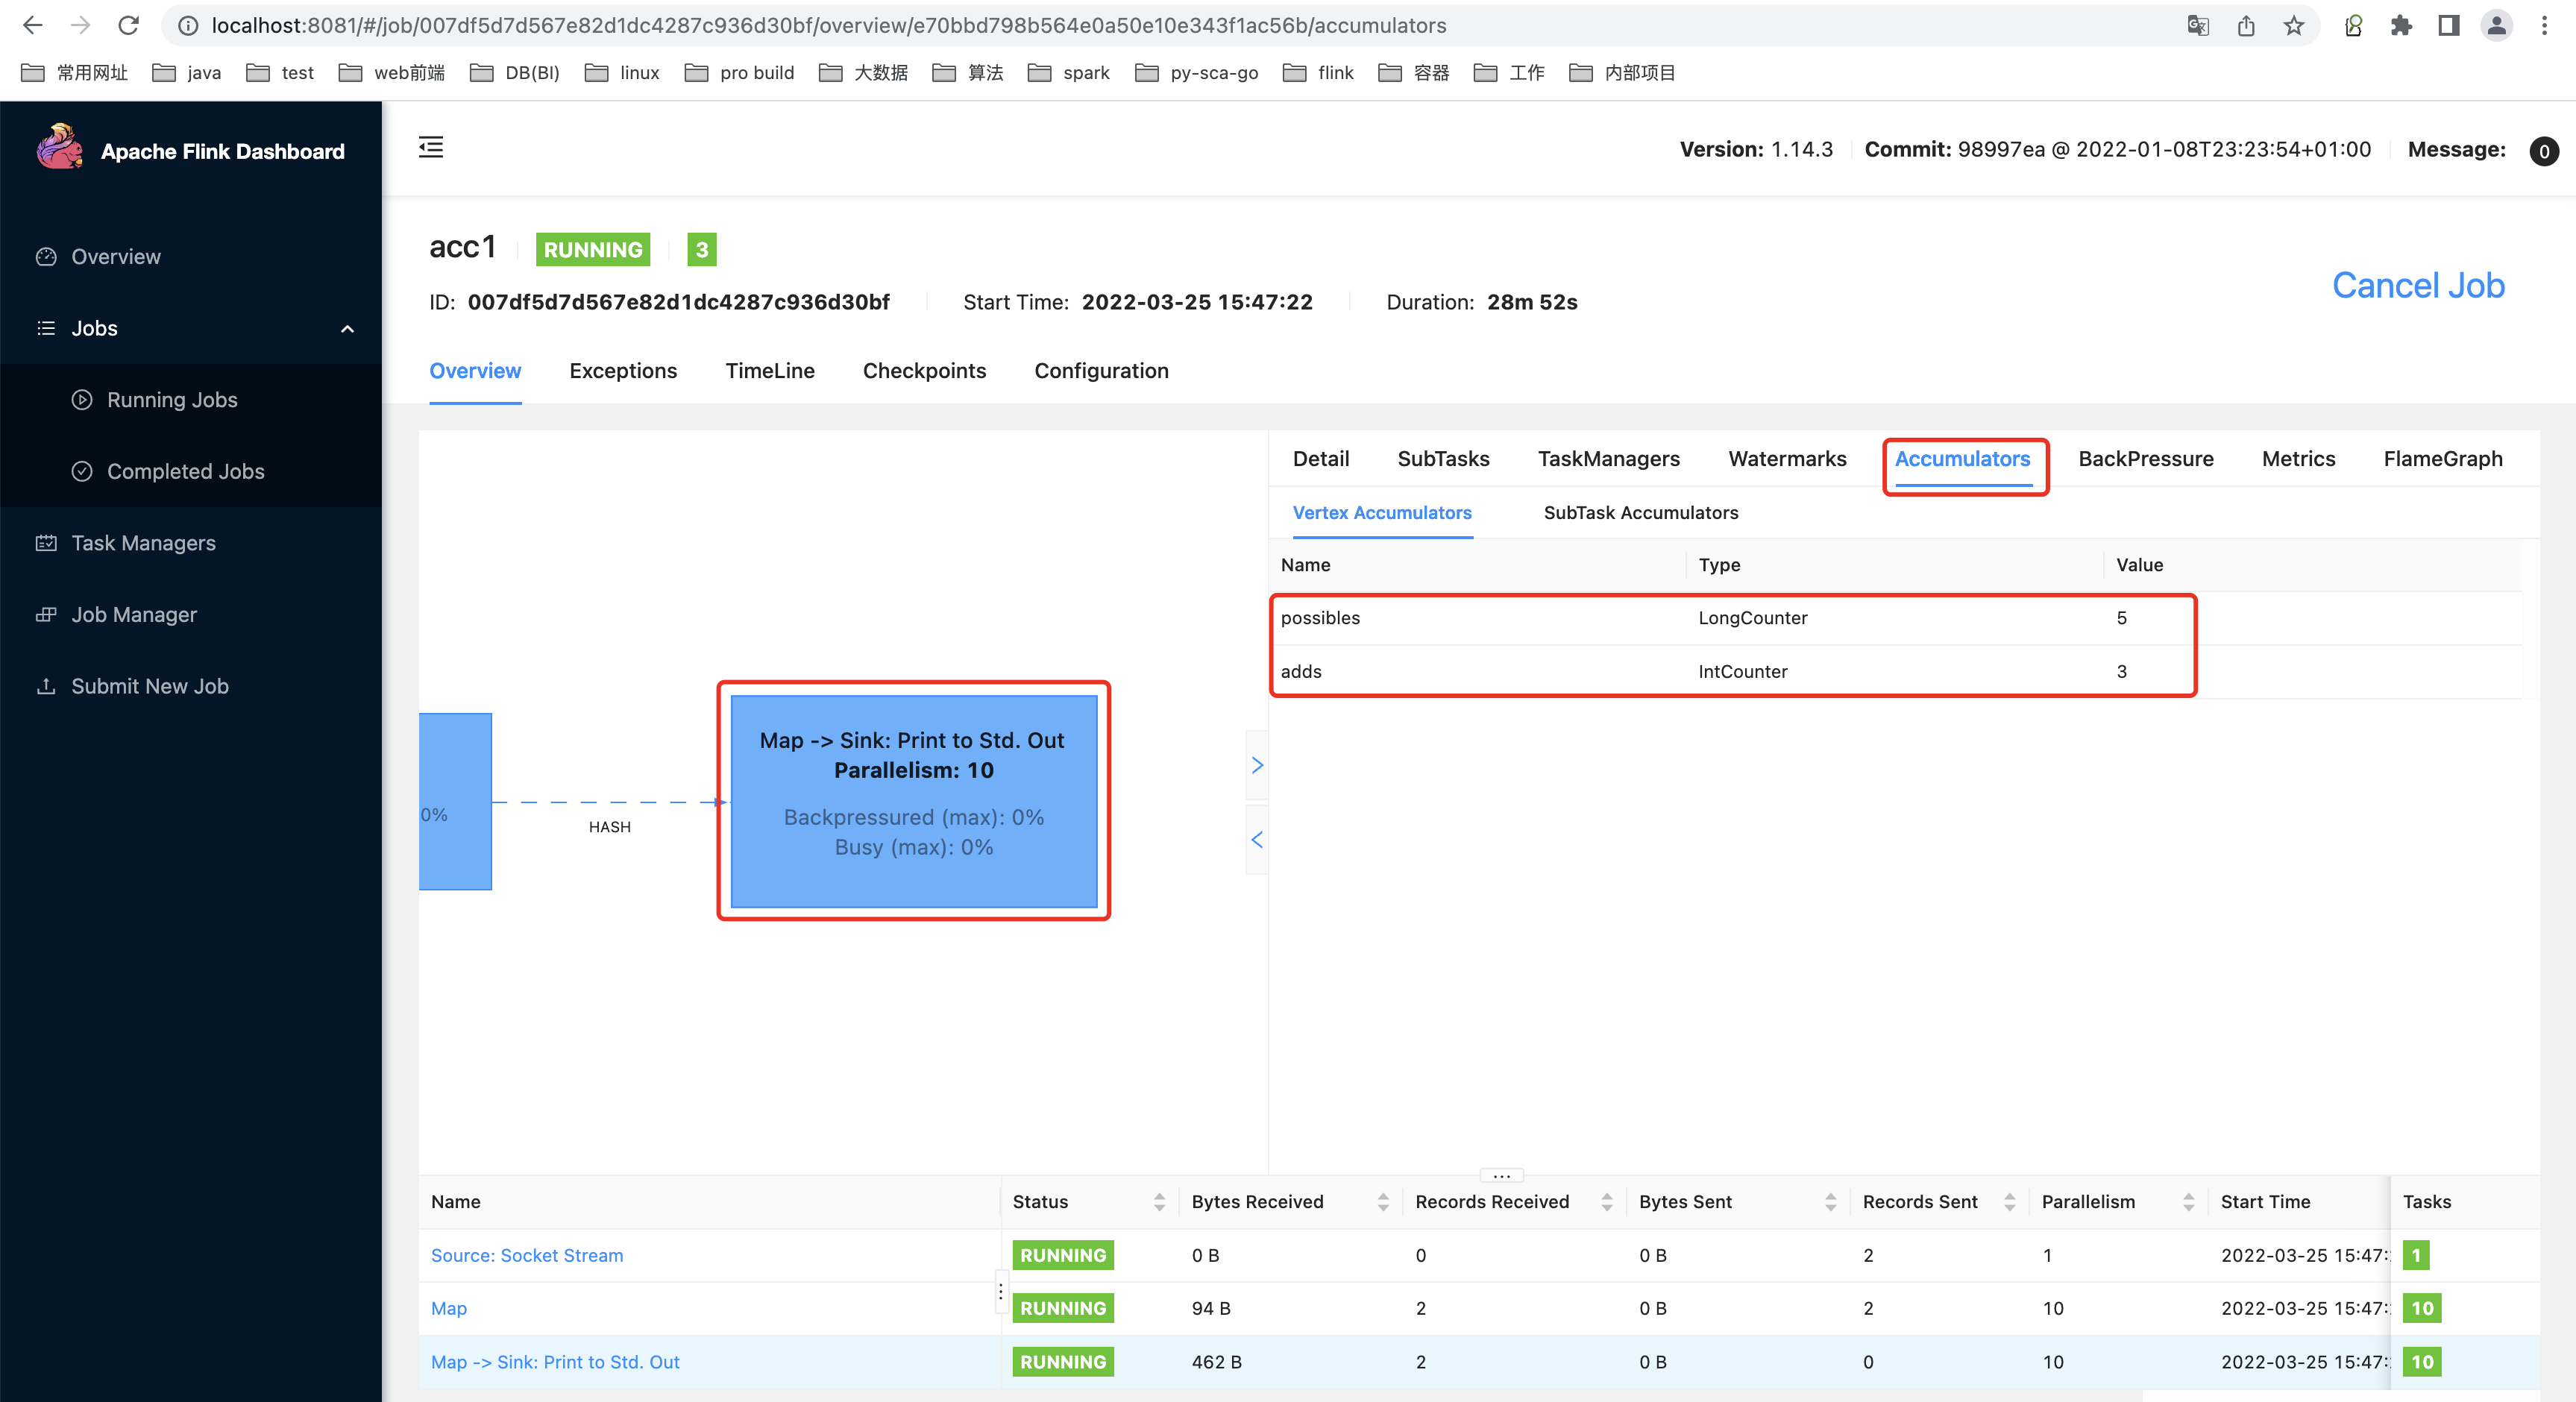Open the Source: Socket Stream vertex link

pyautogui.click(x=527, y=1255)
